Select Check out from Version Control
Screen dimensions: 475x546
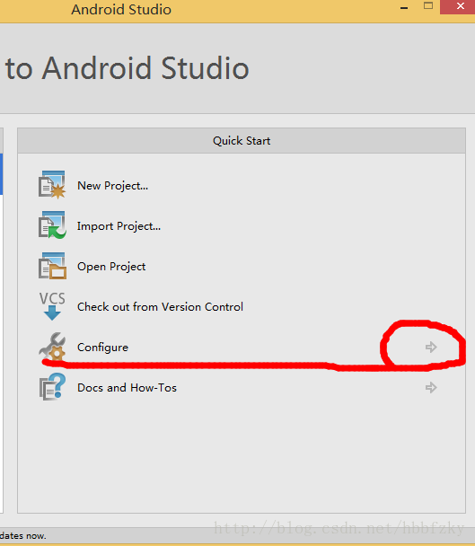[160, 307]
